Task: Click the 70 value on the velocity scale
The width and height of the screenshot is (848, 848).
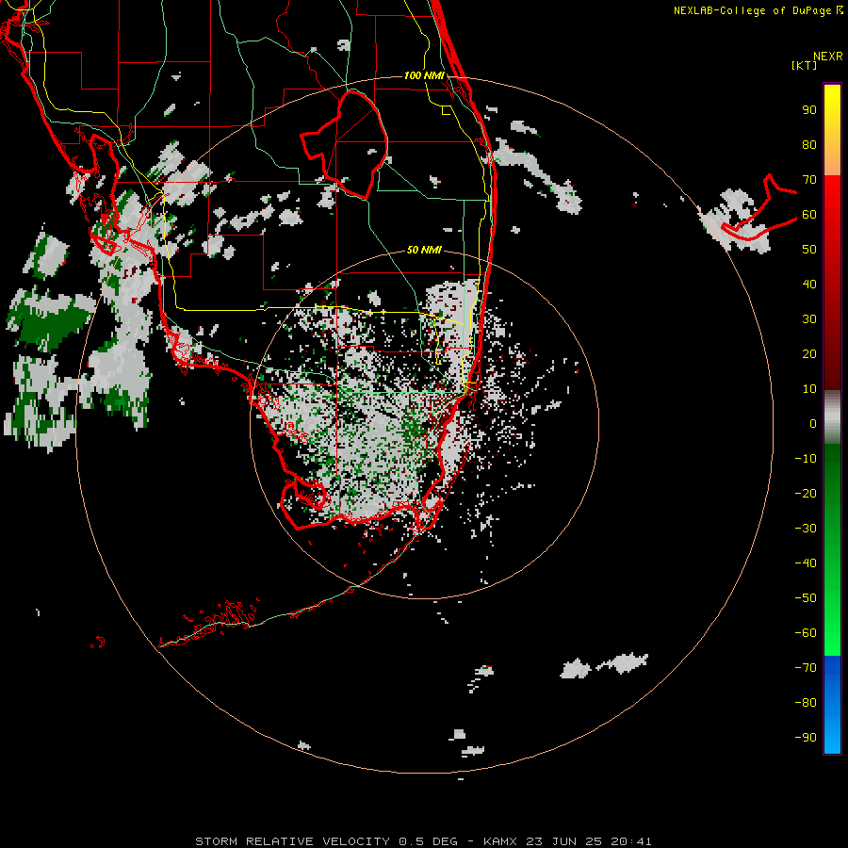Action: click(x=809, y=180)
